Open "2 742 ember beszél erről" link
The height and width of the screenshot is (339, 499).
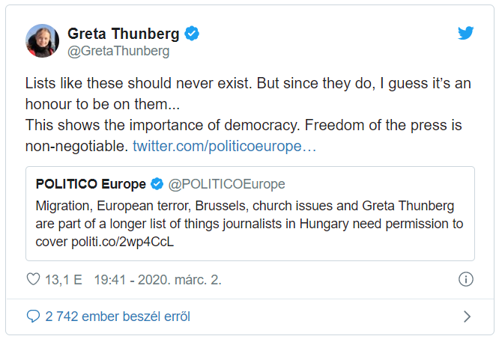pyautogui.click(x=117, y=317)
